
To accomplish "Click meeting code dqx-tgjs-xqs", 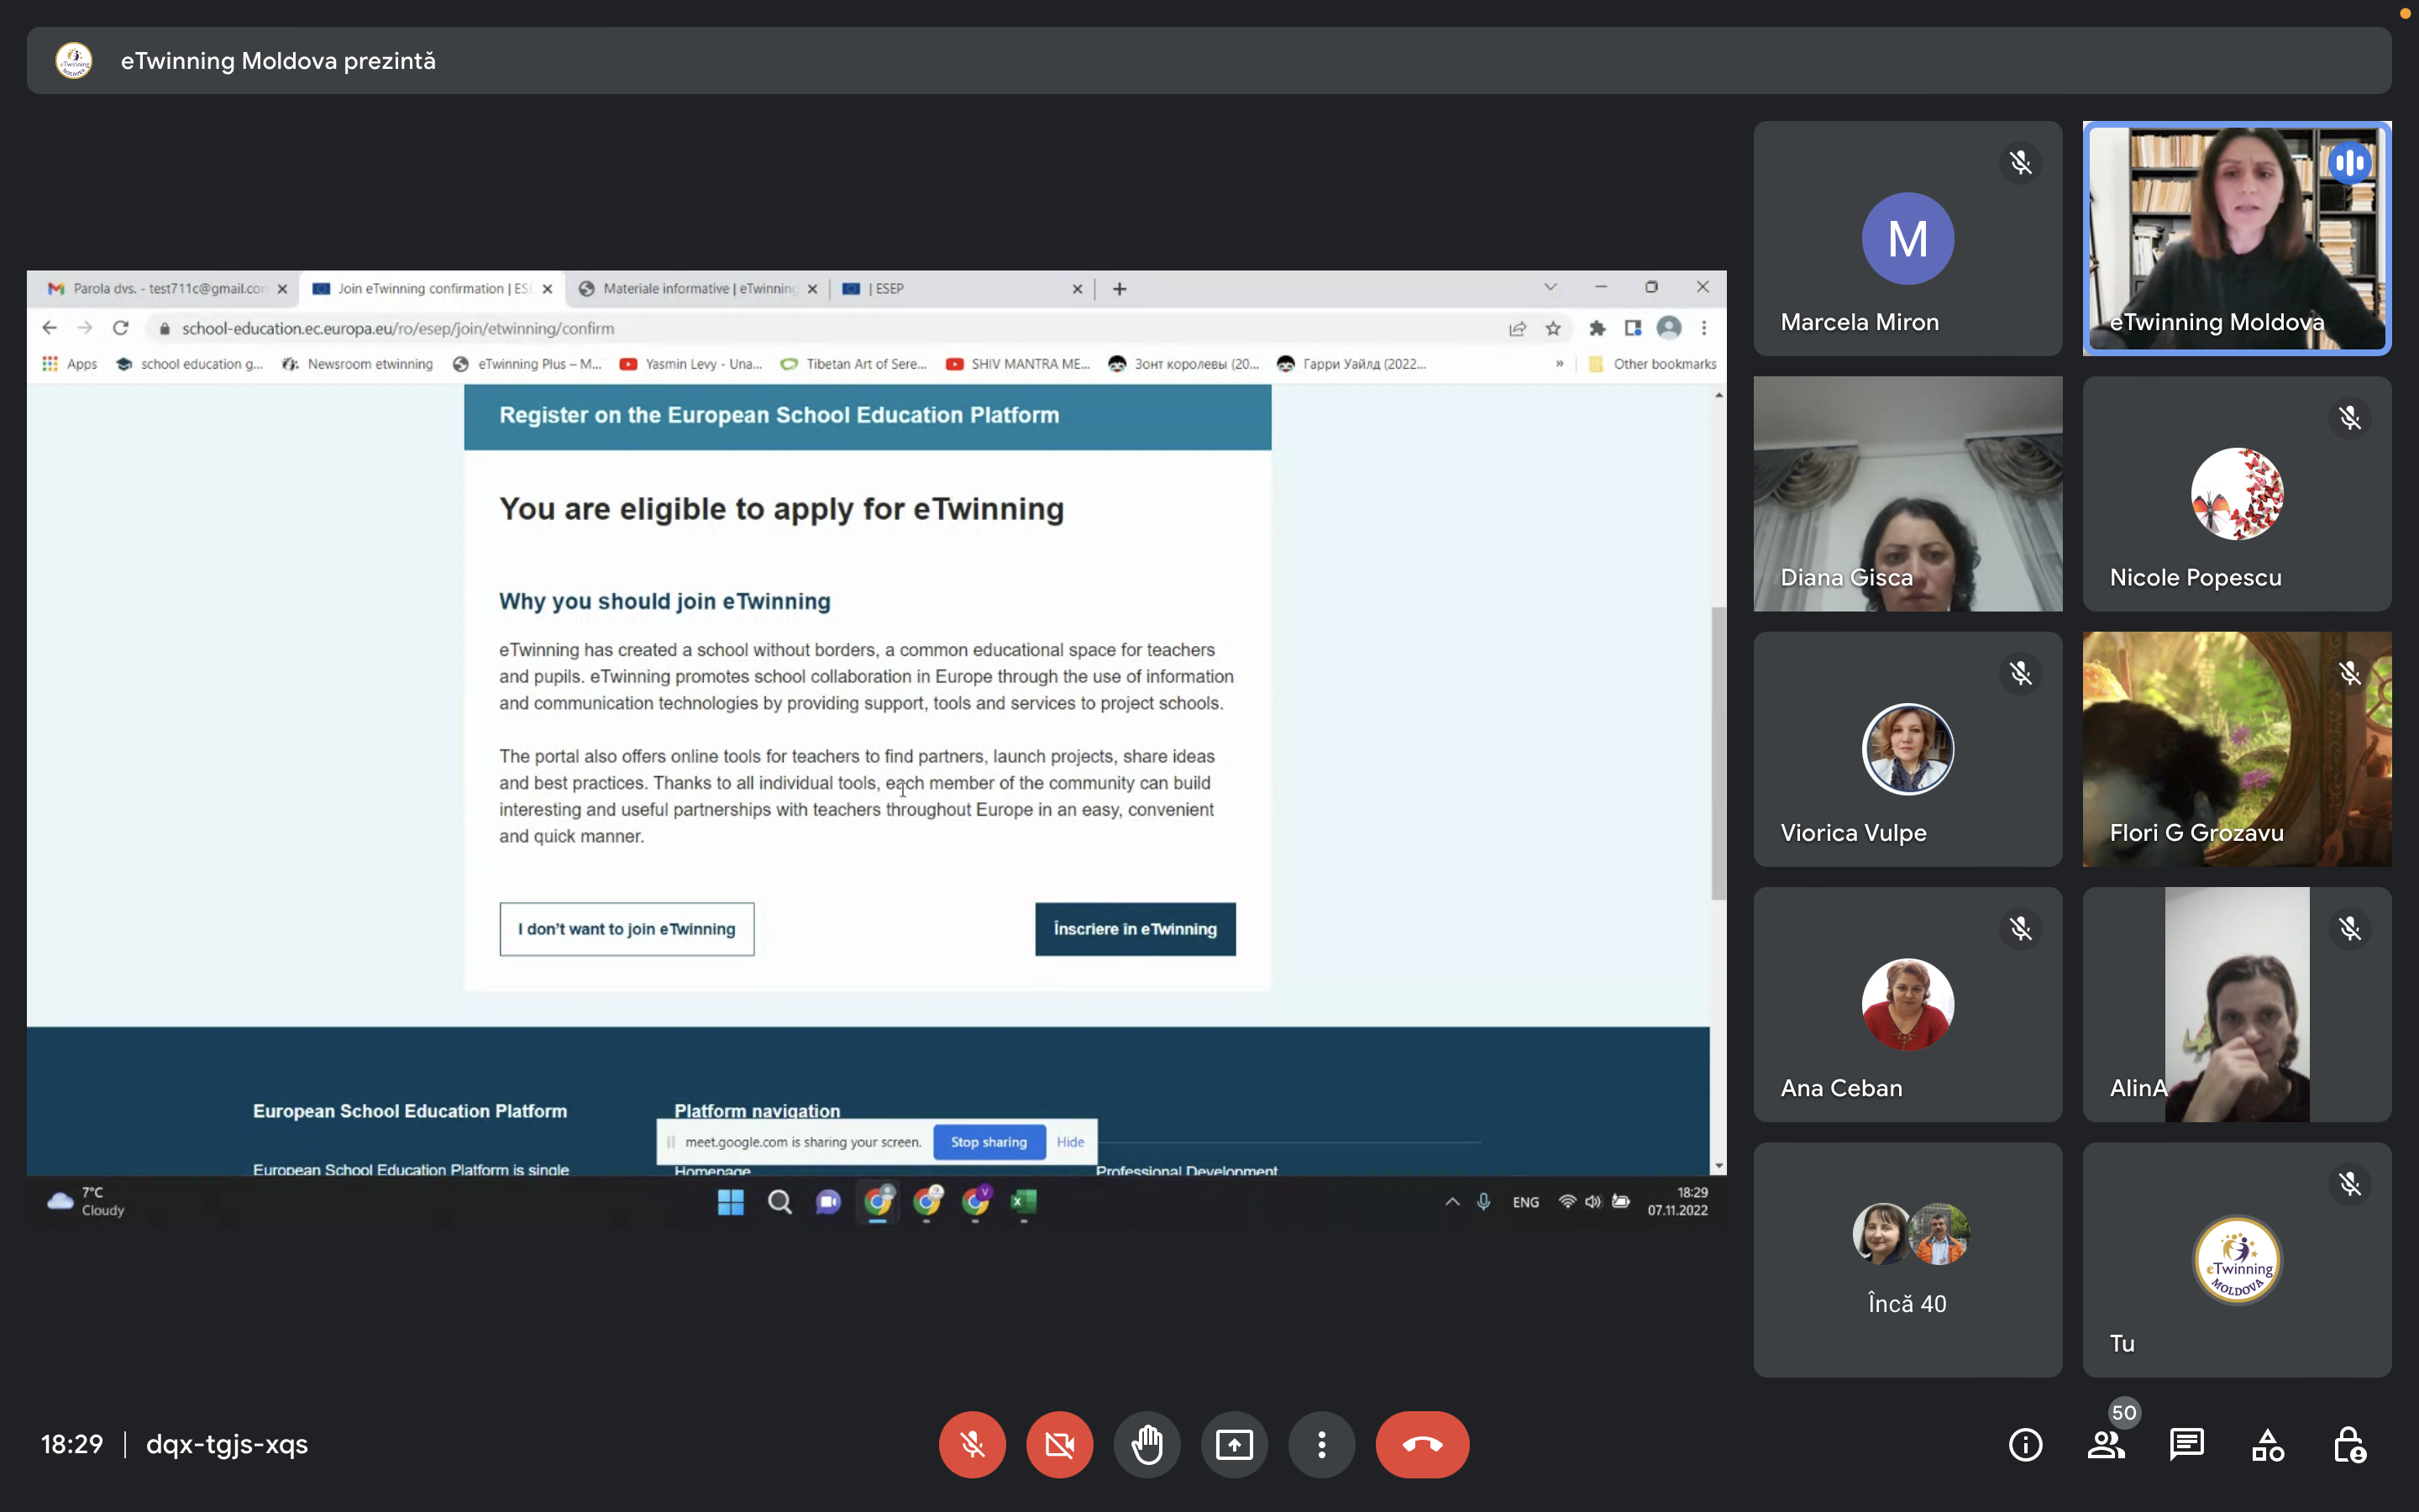I will tap(227, 1444).
